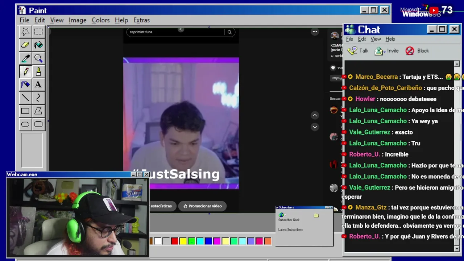
Task: Select the orange color swatch
Action: click(268, 241)
